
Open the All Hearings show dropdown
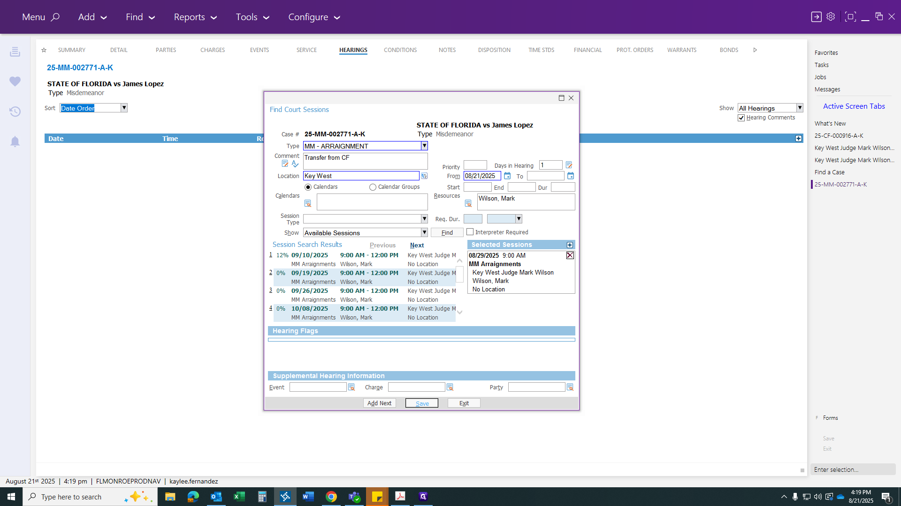tap(800, 108)
